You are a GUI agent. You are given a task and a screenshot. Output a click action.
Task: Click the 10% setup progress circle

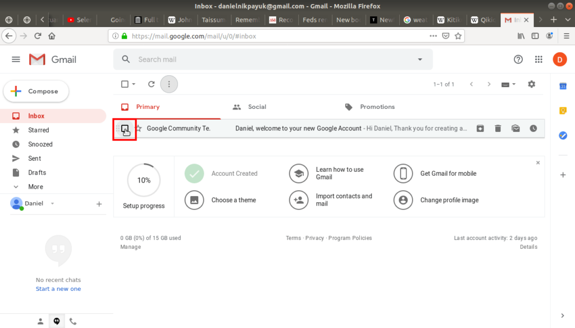(x=144, y=180)
